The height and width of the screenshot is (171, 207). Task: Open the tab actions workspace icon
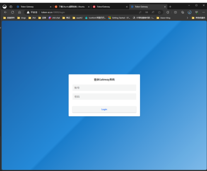[x=11, y=7]
